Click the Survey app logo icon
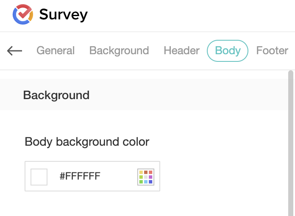 pos(22,14)
